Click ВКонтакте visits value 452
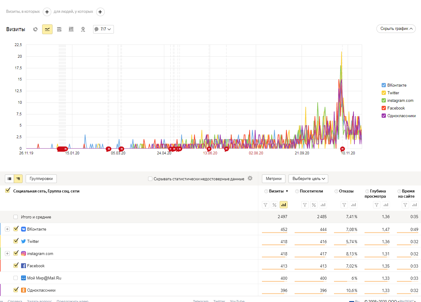This screenshot has height=302, width=421. (x=284, y=229)
